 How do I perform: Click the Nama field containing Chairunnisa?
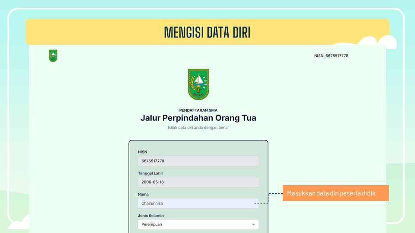tap(198, 203)
